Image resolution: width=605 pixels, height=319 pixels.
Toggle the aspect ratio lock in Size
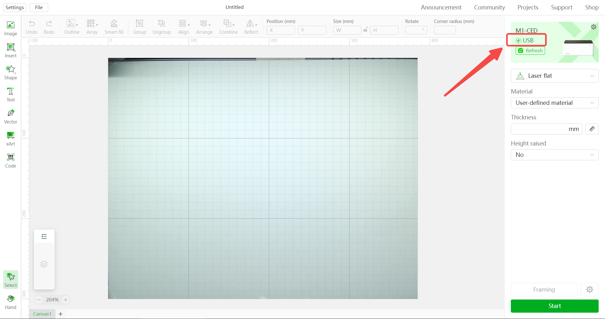[x=366, y=30]
